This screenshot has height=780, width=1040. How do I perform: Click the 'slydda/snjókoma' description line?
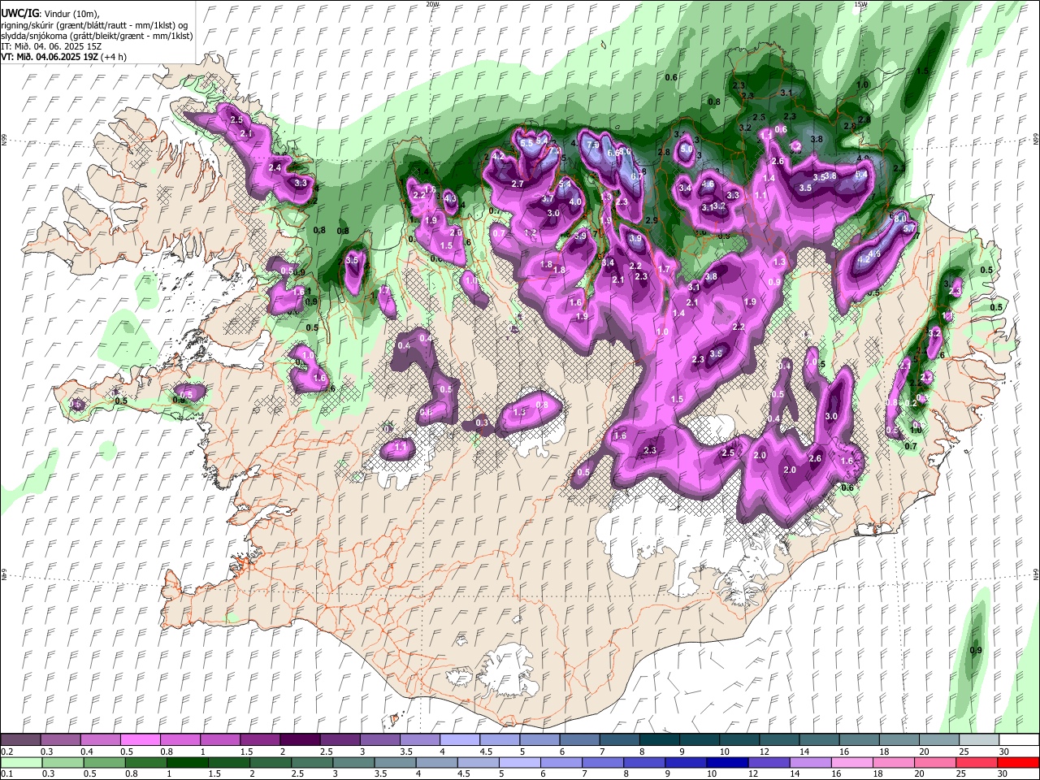(97, 36)
